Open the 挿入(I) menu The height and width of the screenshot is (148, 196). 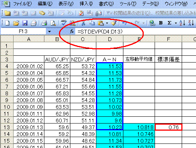click(x=86, y=4)
